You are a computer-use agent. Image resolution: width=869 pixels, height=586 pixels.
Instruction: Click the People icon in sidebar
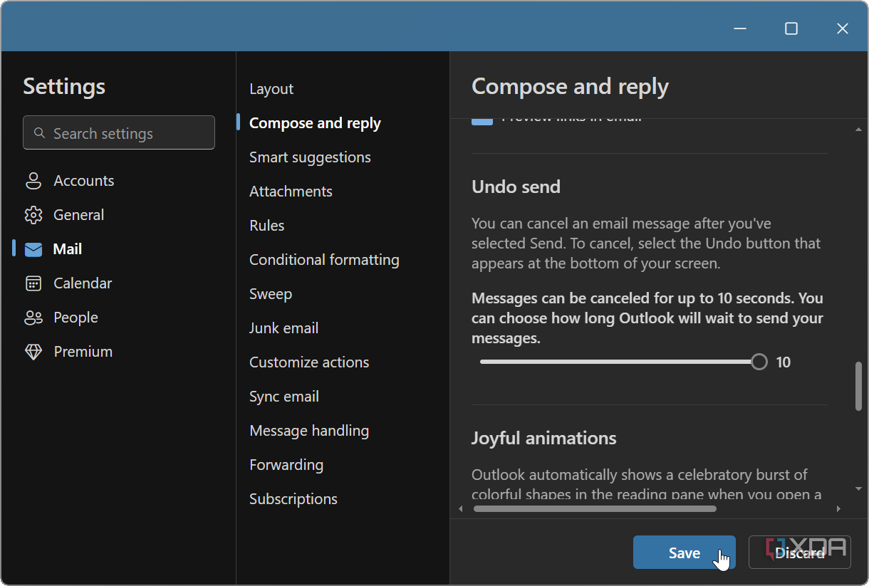click(33, 318)
